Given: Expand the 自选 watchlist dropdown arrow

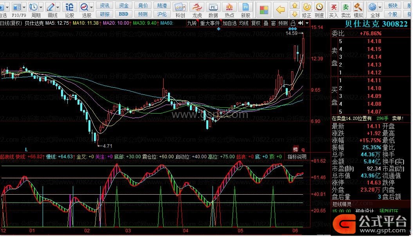Looking at the screenshot, I should (7, 7).
